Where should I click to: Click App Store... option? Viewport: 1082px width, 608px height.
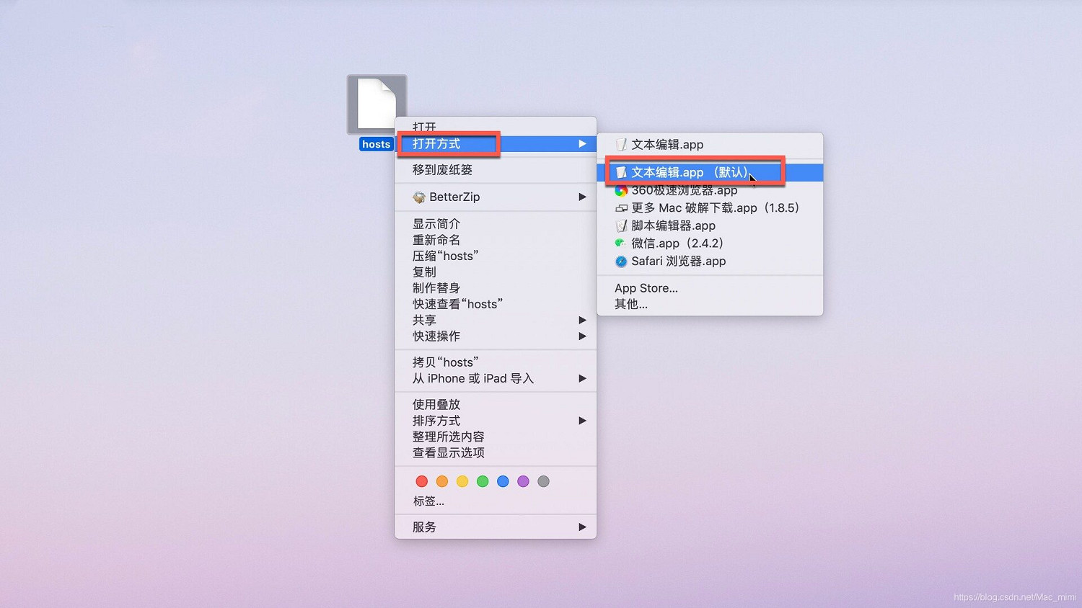point(646,288)
